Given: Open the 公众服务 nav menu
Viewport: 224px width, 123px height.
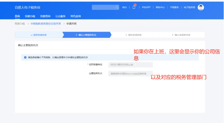Looking at the screenshot, I should 60,16.
